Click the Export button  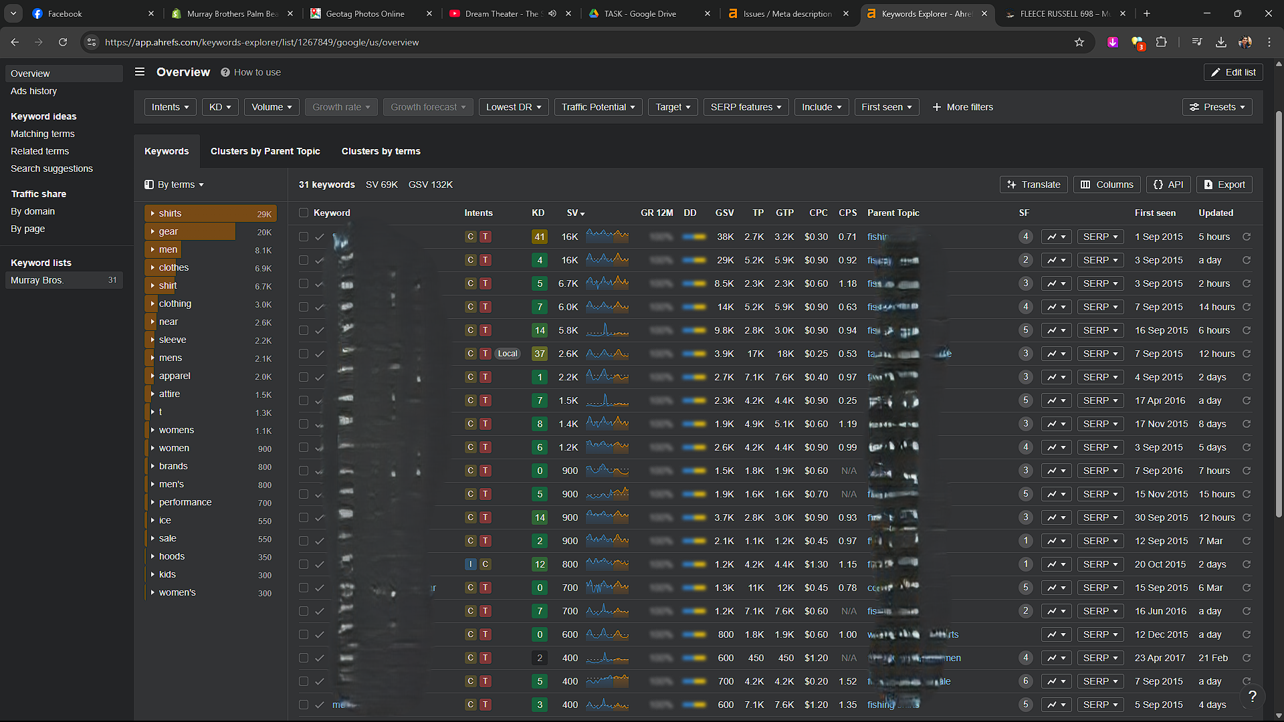click(1224, 185)
